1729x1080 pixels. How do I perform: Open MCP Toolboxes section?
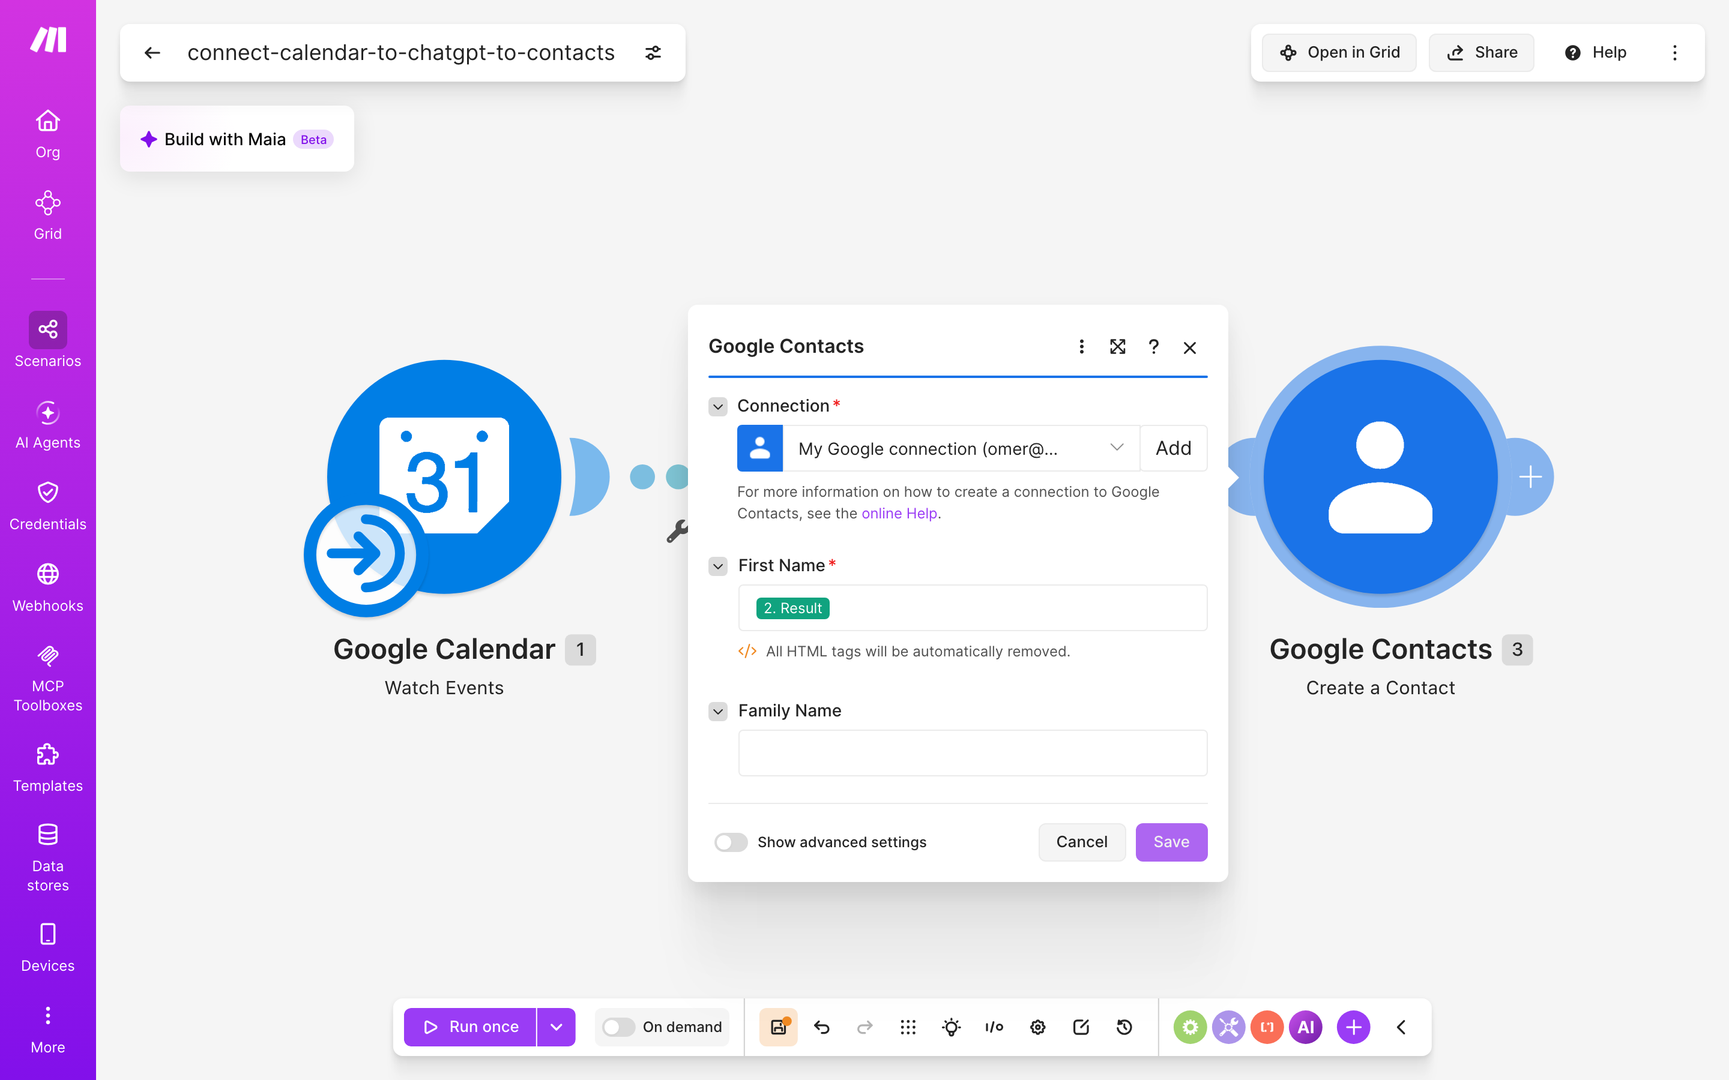tap(48, 677)
